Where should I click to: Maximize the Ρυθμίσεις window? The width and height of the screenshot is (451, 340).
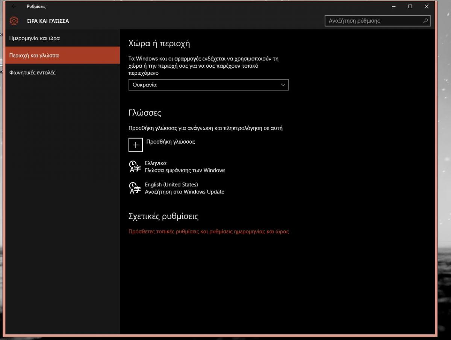(x=410, y=6)
